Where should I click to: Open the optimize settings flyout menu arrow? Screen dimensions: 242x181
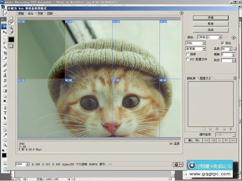tap(234, 37)
